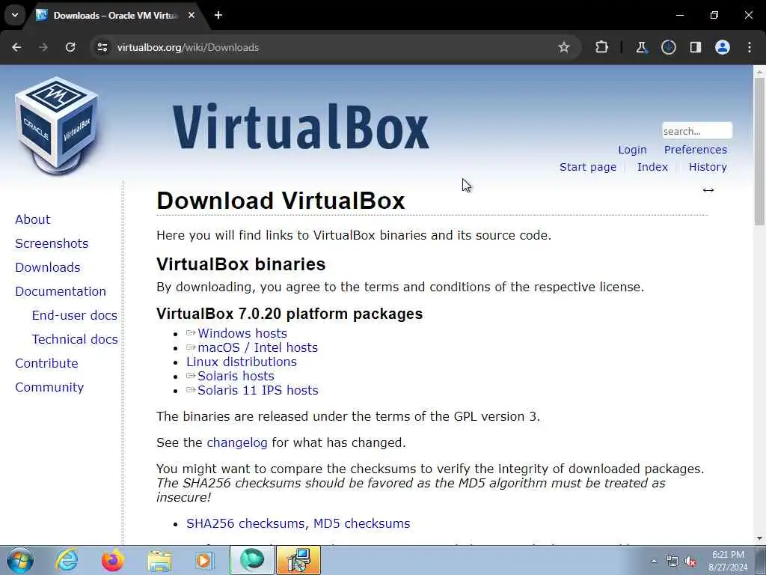Go back to the previous page
This screenshot has height=575, width=766.
[16, 47]
